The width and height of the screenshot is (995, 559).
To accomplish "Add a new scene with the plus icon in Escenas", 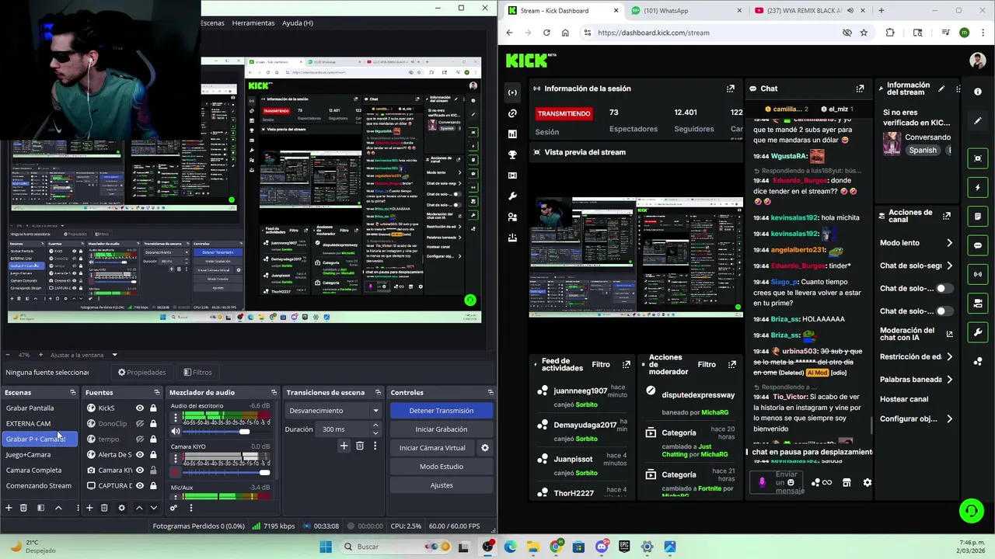I will (9, 508).
